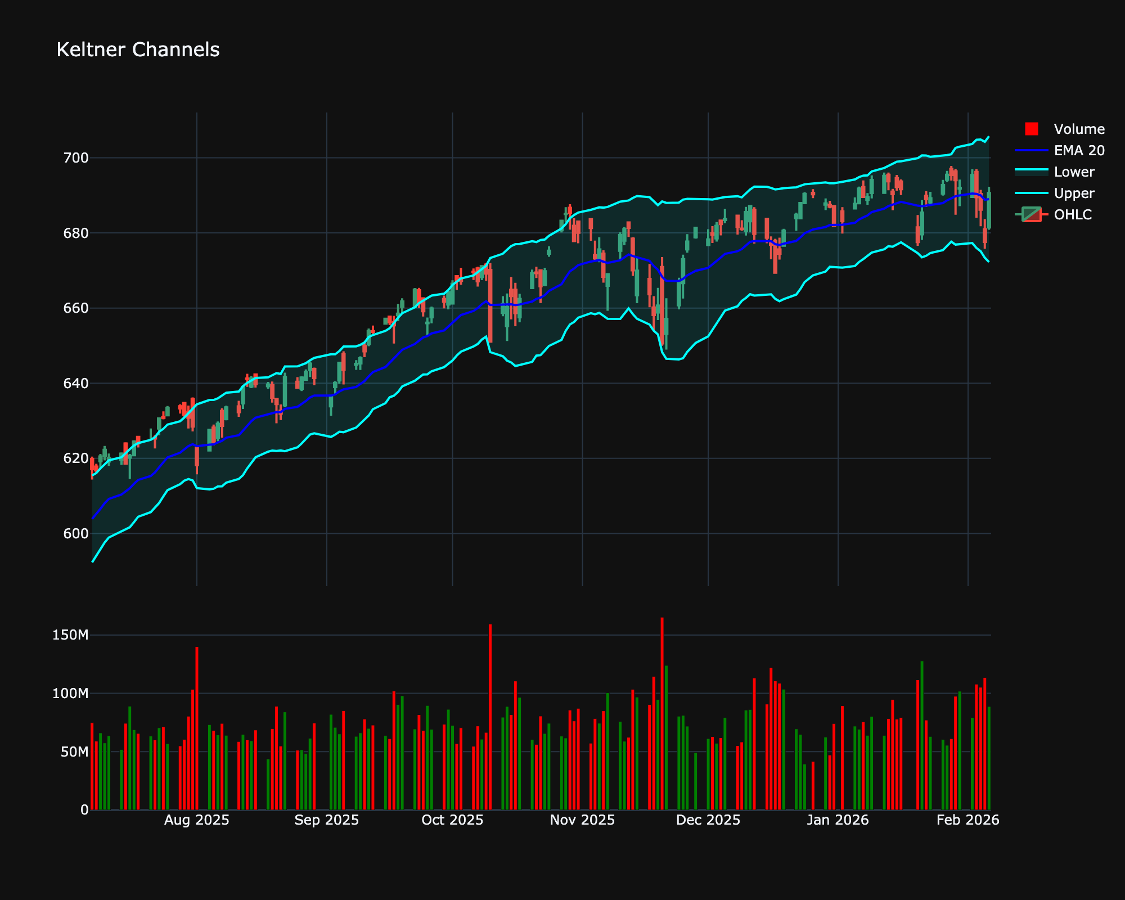Viewport: 1125px width, 900px height.
Task: Click the Feb 2026 x-axis label
Action: 967,820
